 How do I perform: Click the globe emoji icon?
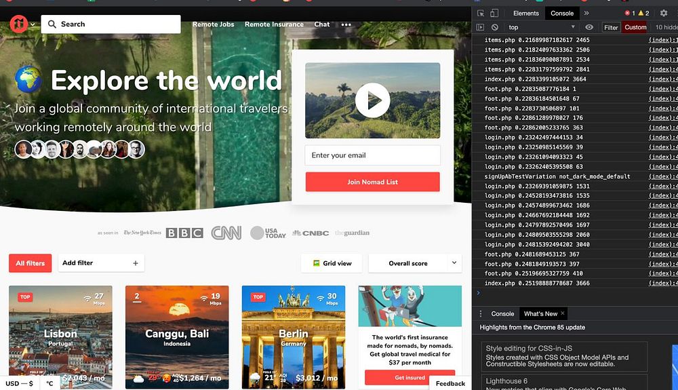click(x=28, y=79)
